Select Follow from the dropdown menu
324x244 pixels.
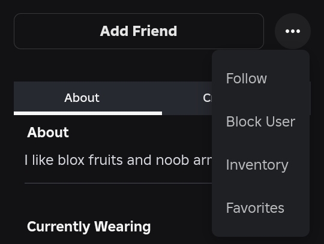[x=260, y=79]
